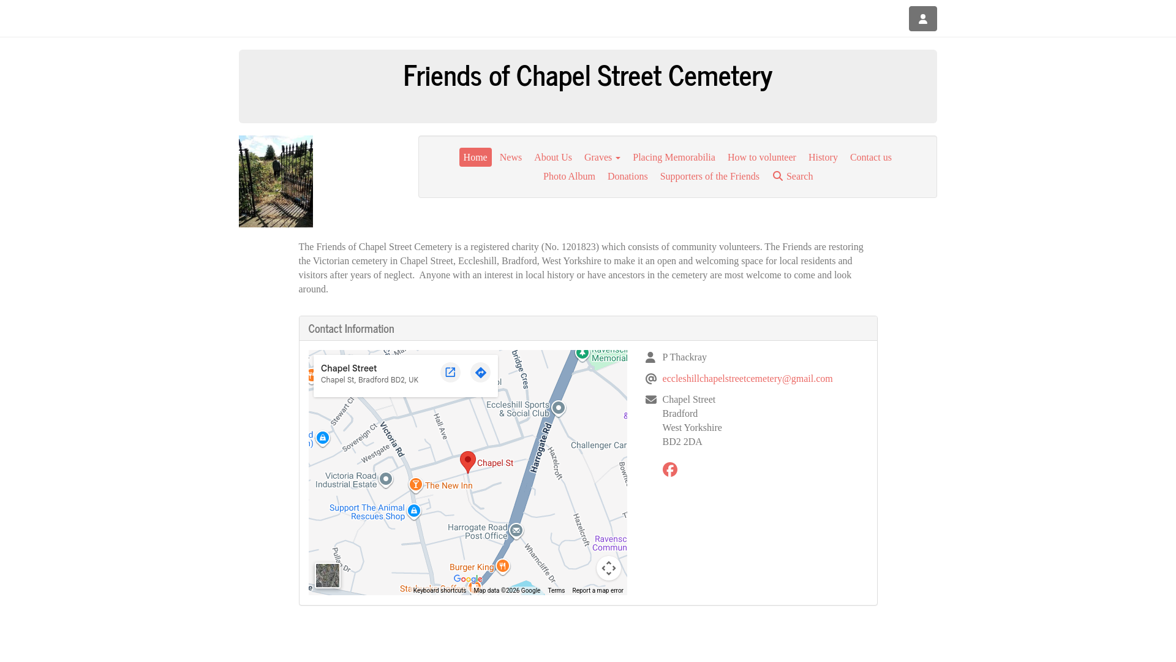Open the About Us page
This screenshot has height=662, width=1176.
coord(553,158)
